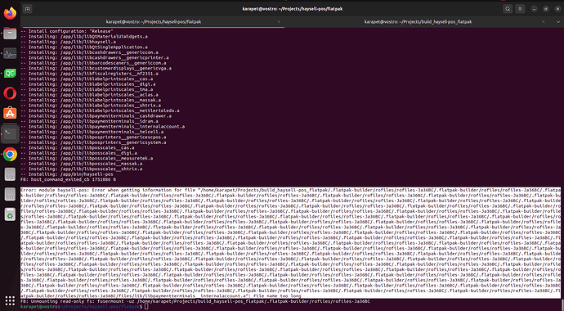Open the Files manager in dock

click(10, 34)
